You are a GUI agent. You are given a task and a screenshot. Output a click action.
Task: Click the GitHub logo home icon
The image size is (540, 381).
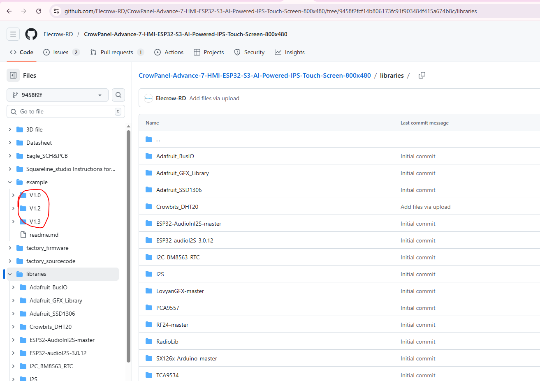(x=31, y=34)
